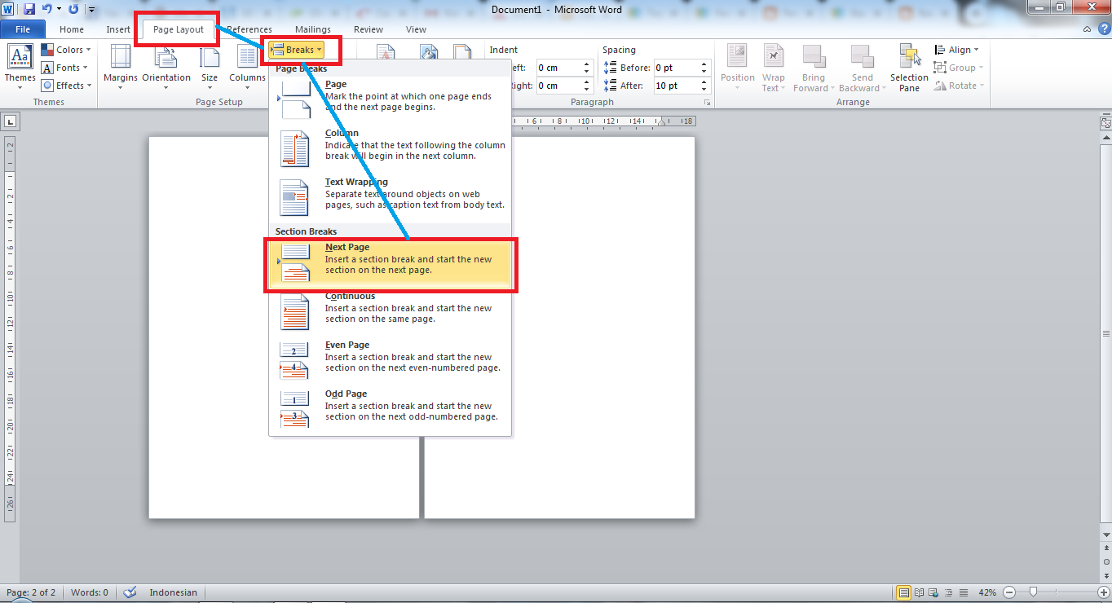Switch to the Insert tab

[118, 29]
